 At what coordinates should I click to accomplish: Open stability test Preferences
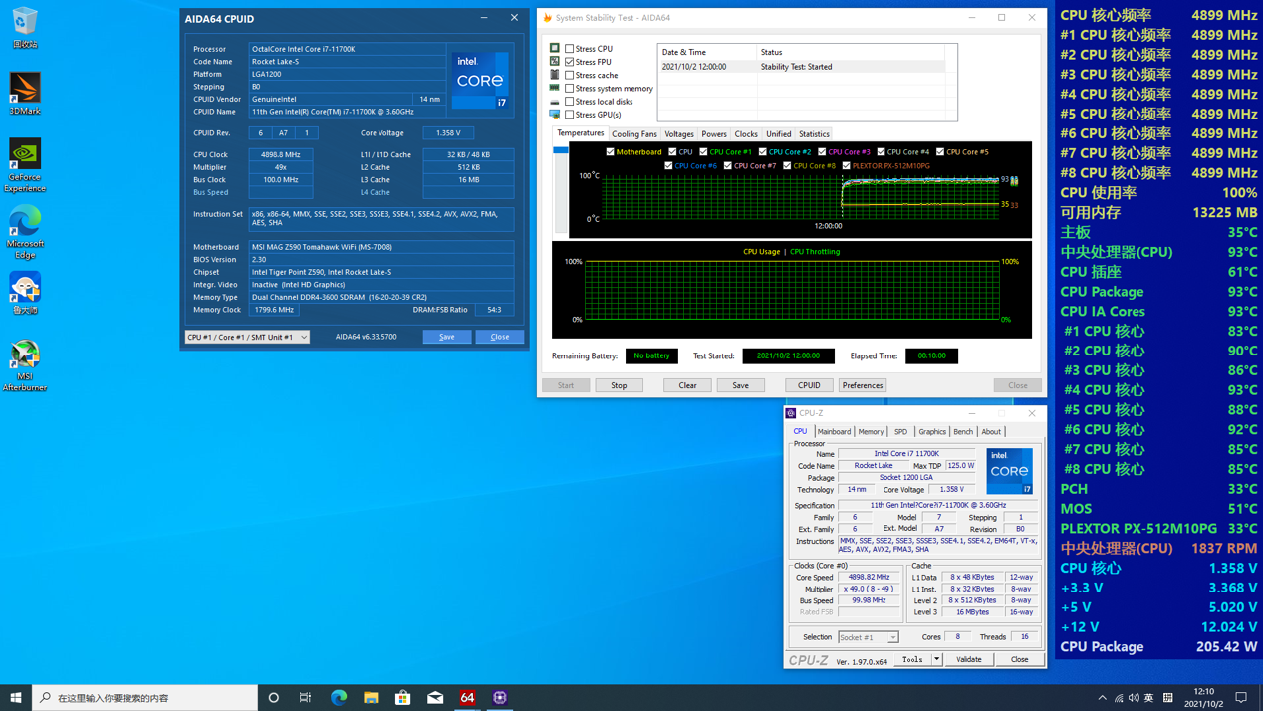click(862, 385)
